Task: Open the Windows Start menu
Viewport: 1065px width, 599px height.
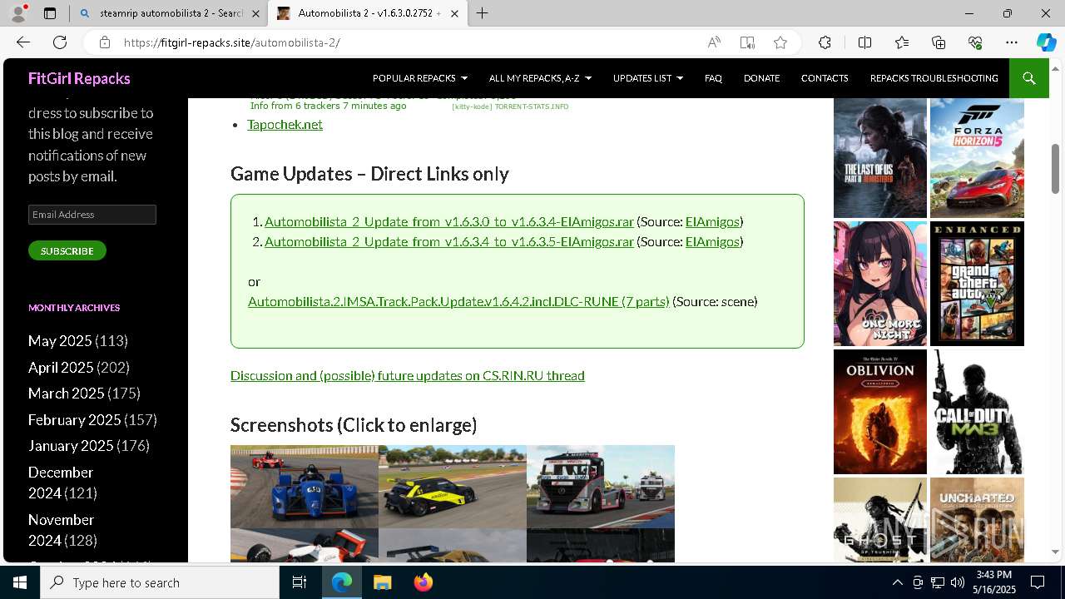Action: pyautogui.click(x=20, y=582)
